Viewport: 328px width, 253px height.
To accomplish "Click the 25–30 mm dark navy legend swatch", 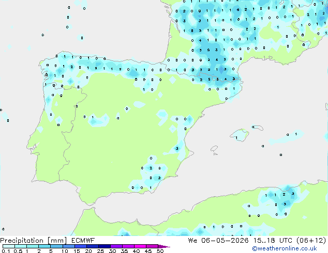I will click(105, 246).
